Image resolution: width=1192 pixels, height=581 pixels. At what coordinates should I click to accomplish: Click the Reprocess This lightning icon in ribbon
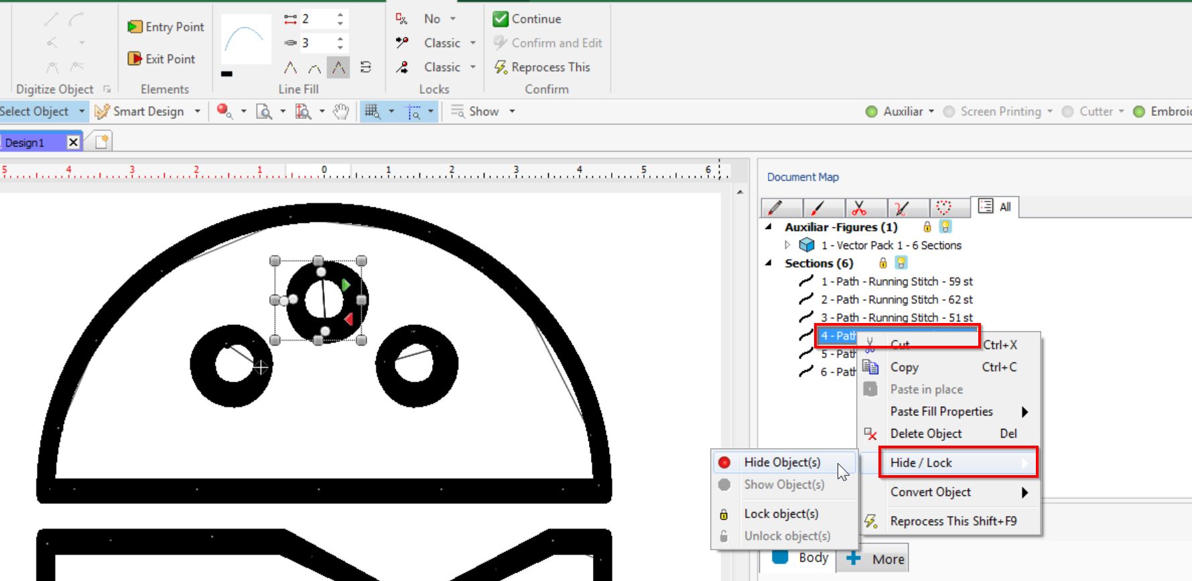pyautogui.click(x=501, y=68)
